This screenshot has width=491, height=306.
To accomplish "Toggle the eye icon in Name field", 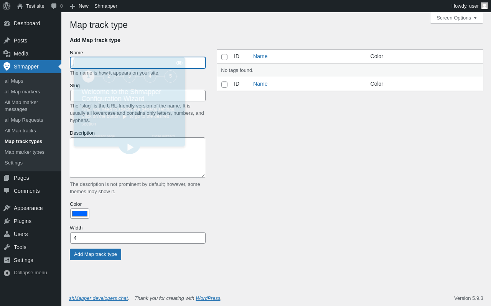I will [x=179, y=63].
